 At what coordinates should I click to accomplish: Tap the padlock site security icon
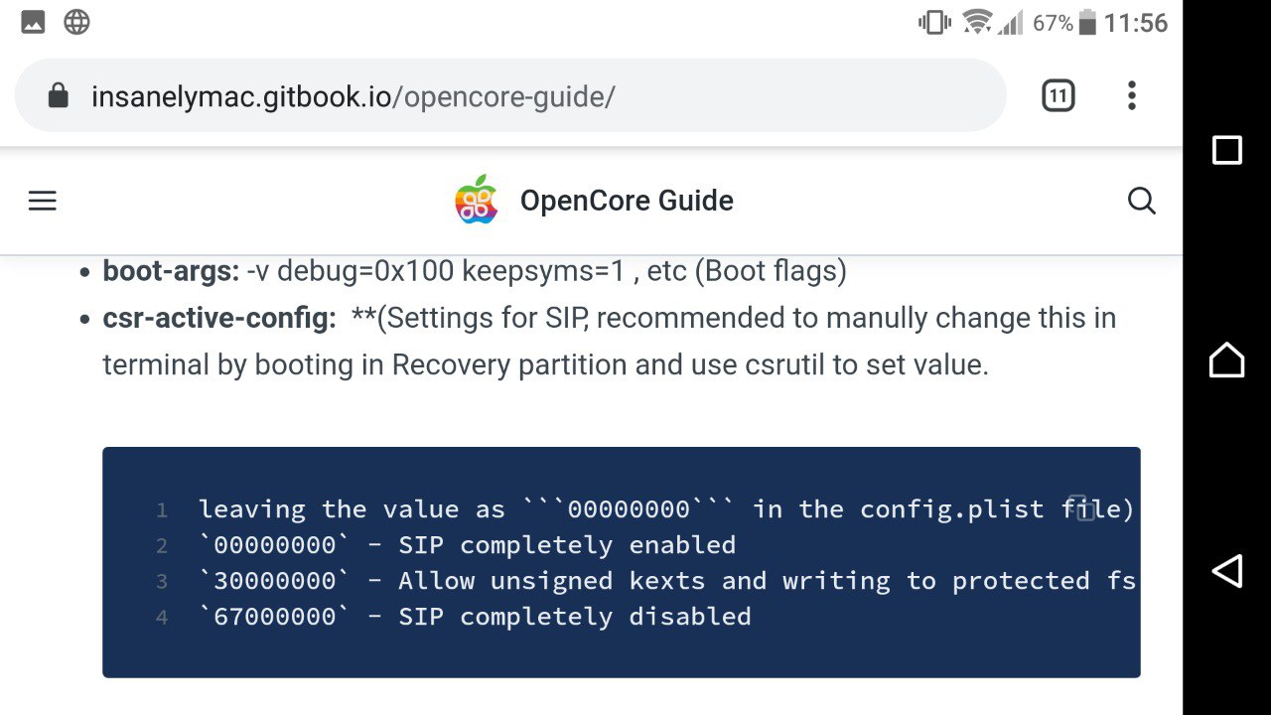click(59, 95)
